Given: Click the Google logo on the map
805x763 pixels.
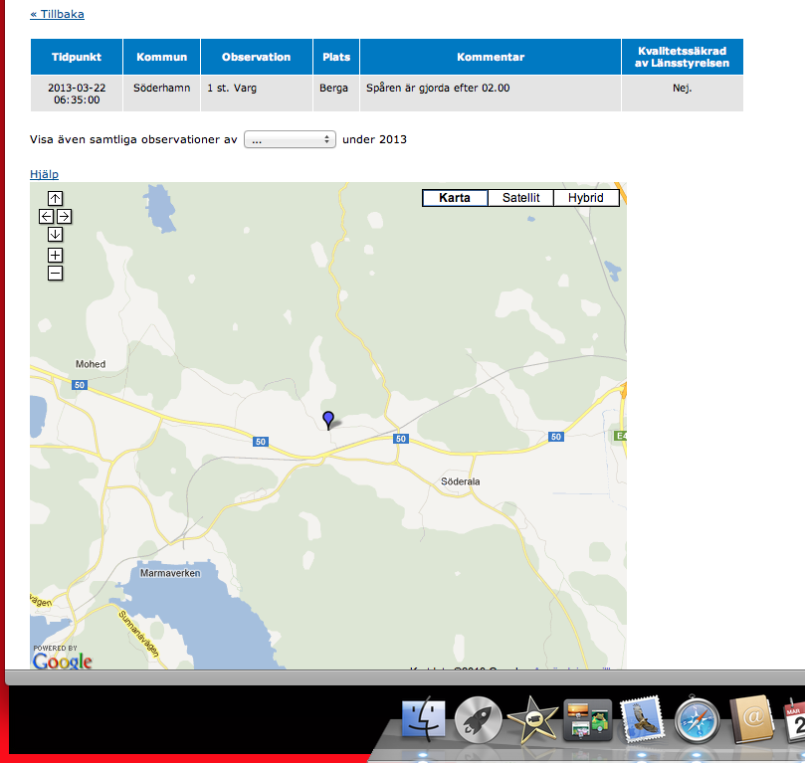Looking at the screenshot, I should [62, 661].
